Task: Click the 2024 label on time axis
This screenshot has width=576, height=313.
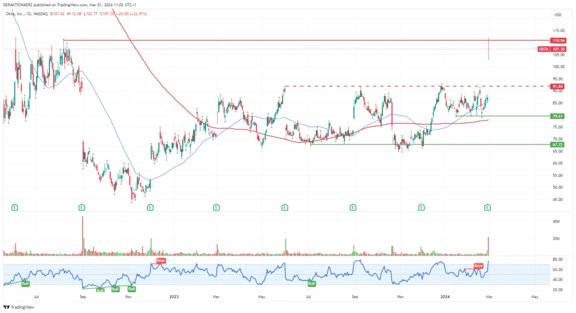Action: click(x=445, y=296)
